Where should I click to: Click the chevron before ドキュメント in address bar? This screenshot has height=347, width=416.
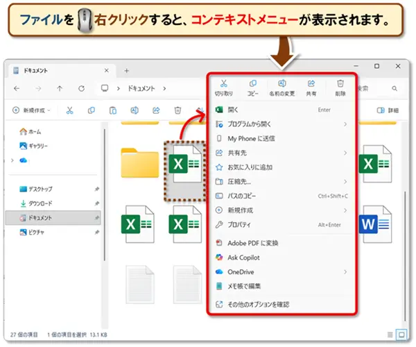pos(119,88)
